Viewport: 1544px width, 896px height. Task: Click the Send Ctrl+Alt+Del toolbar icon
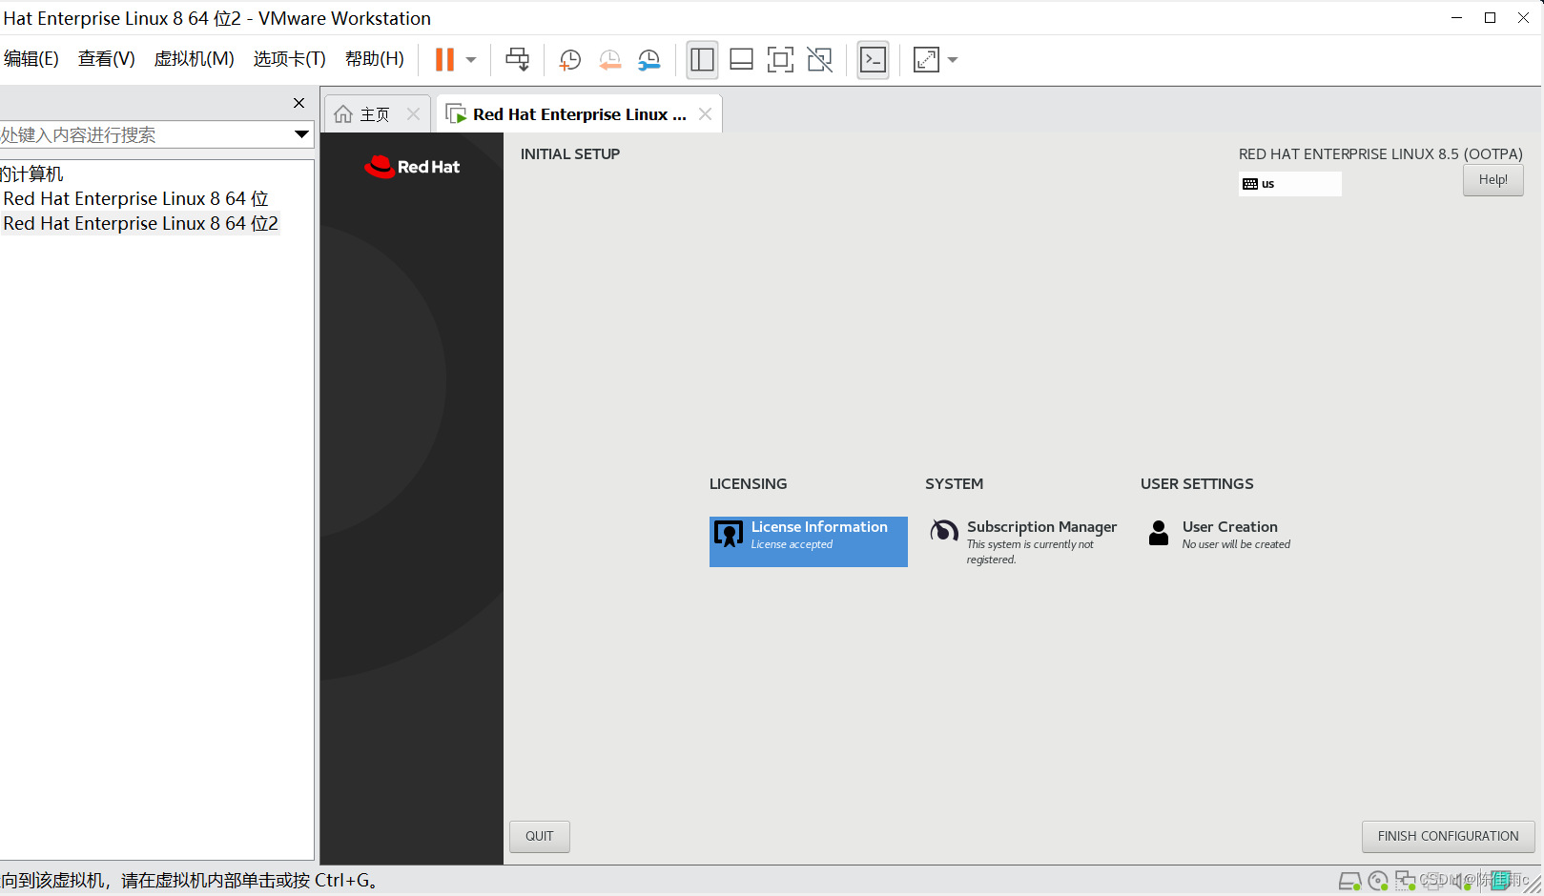pyautogui.click(x=518, y=59)
